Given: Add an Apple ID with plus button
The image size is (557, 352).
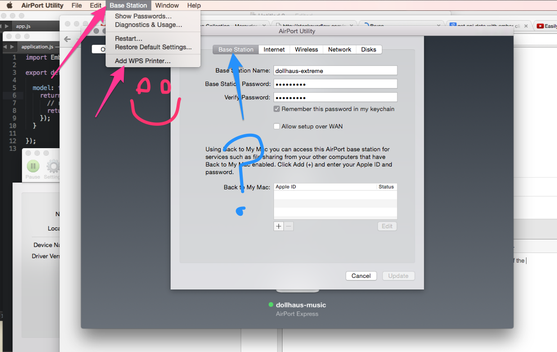Looking at the screenshot, I should pos(278,226).
